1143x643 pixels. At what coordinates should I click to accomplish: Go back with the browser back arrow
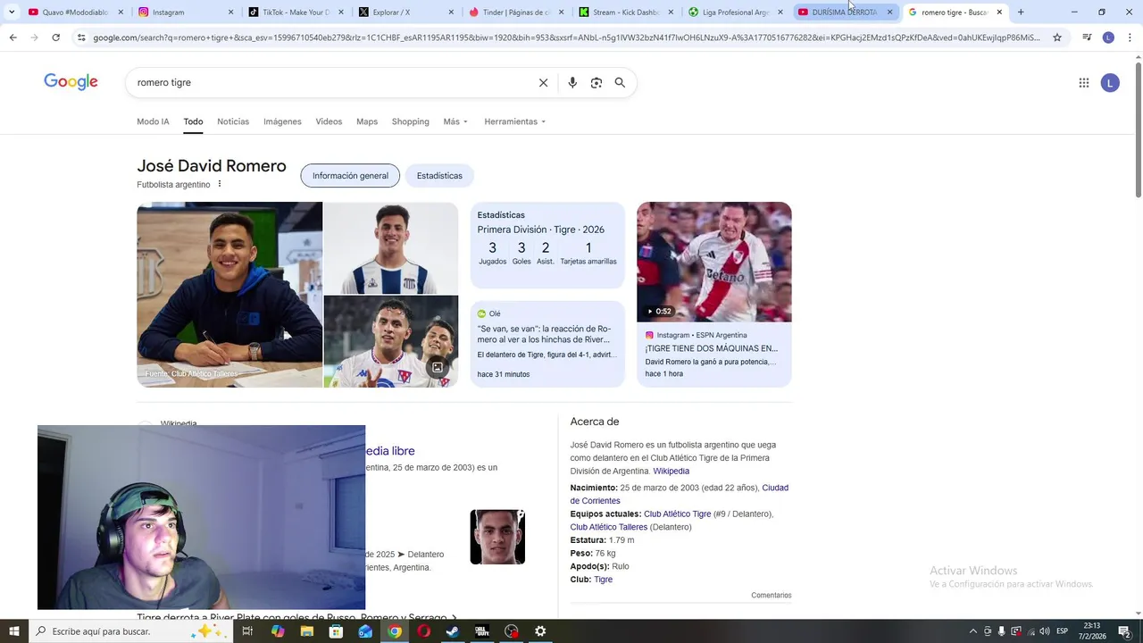point(13,38)
